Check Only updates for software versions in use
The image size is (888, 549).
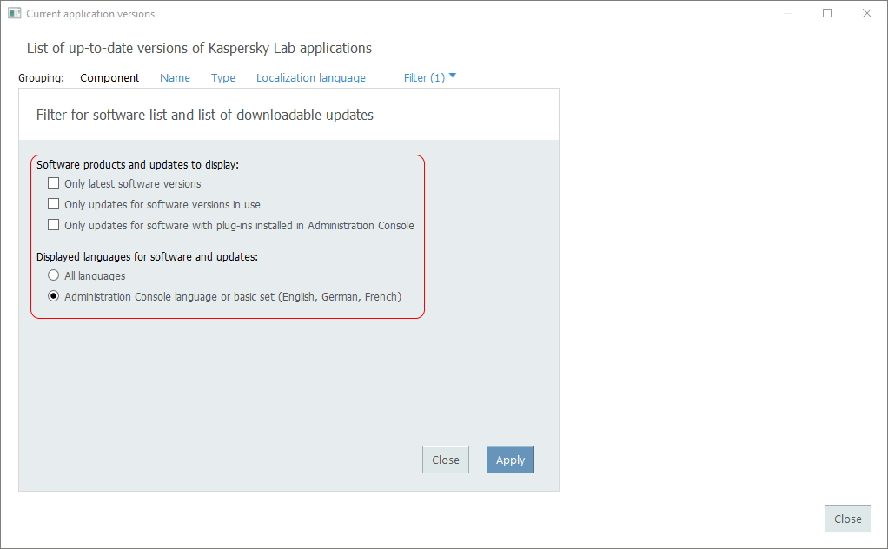point(54,204)
